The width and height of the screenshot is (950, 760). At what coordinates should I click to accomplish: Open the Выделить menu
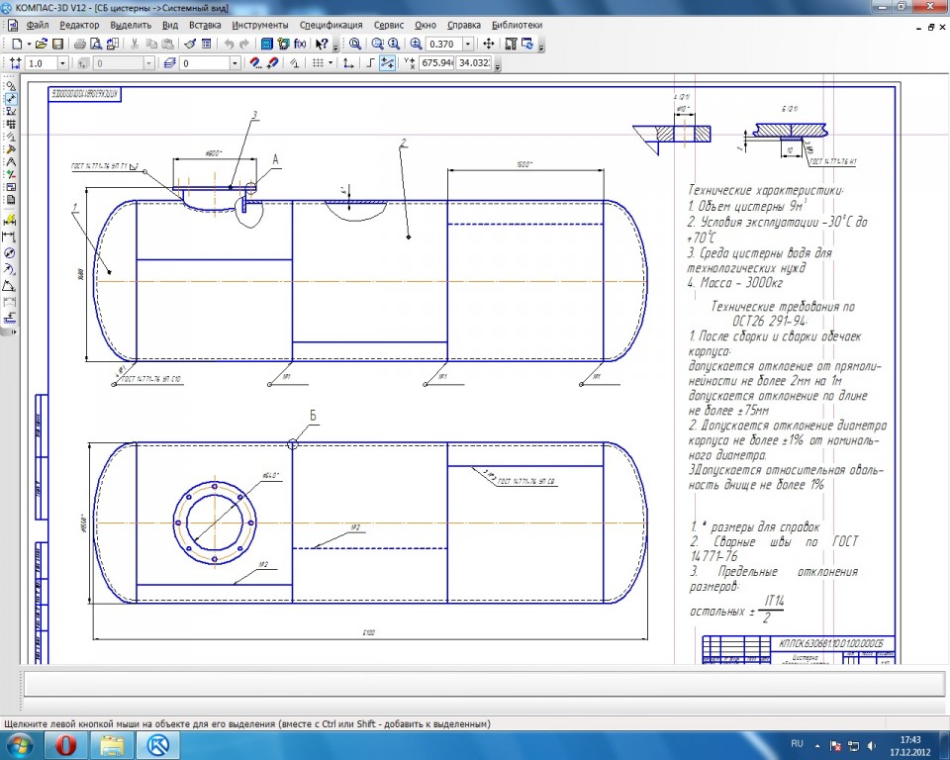tap(131, 25)
